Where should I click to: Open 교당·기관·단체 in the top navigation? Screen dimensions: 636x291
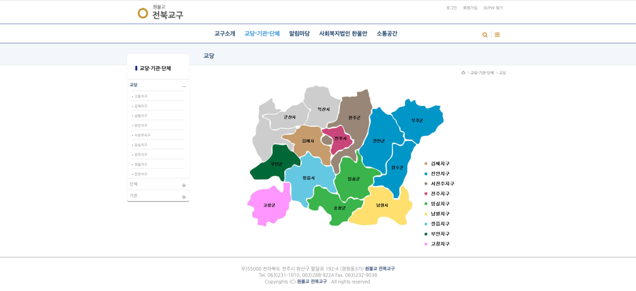262,33
